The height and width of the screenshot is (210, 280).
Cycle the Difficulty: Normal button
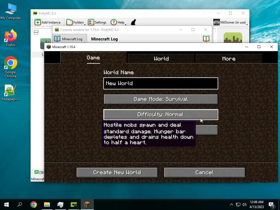(x=161, y=115)
